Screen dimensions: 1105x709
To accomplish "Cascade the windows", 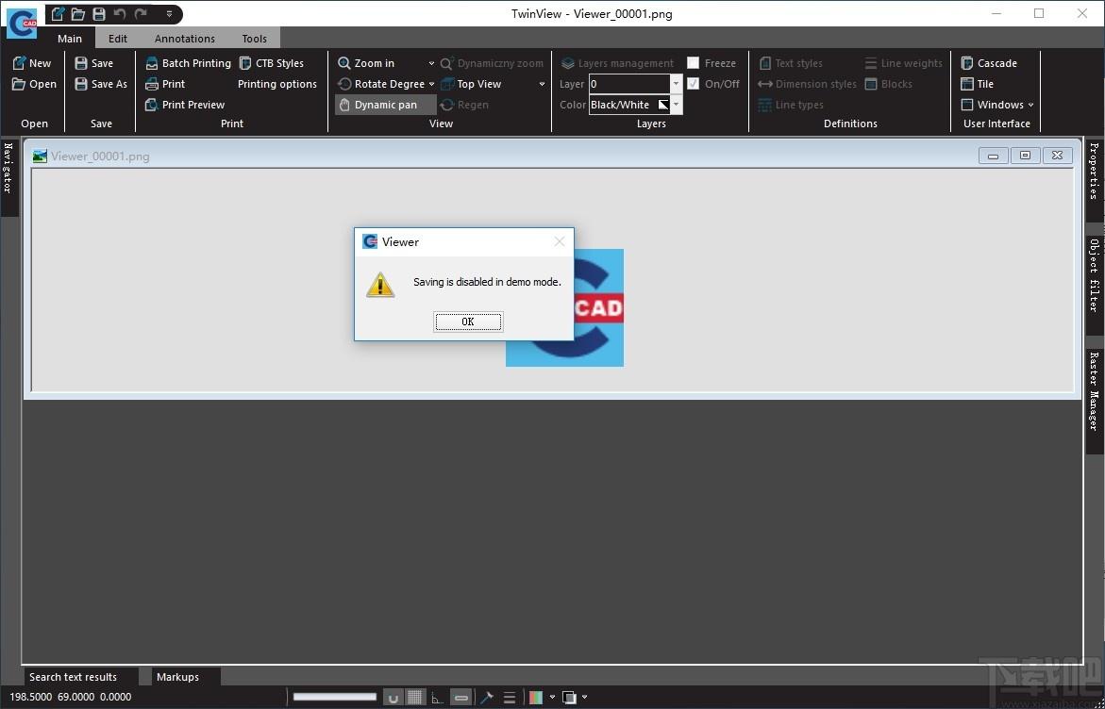I will coord(989,62).
